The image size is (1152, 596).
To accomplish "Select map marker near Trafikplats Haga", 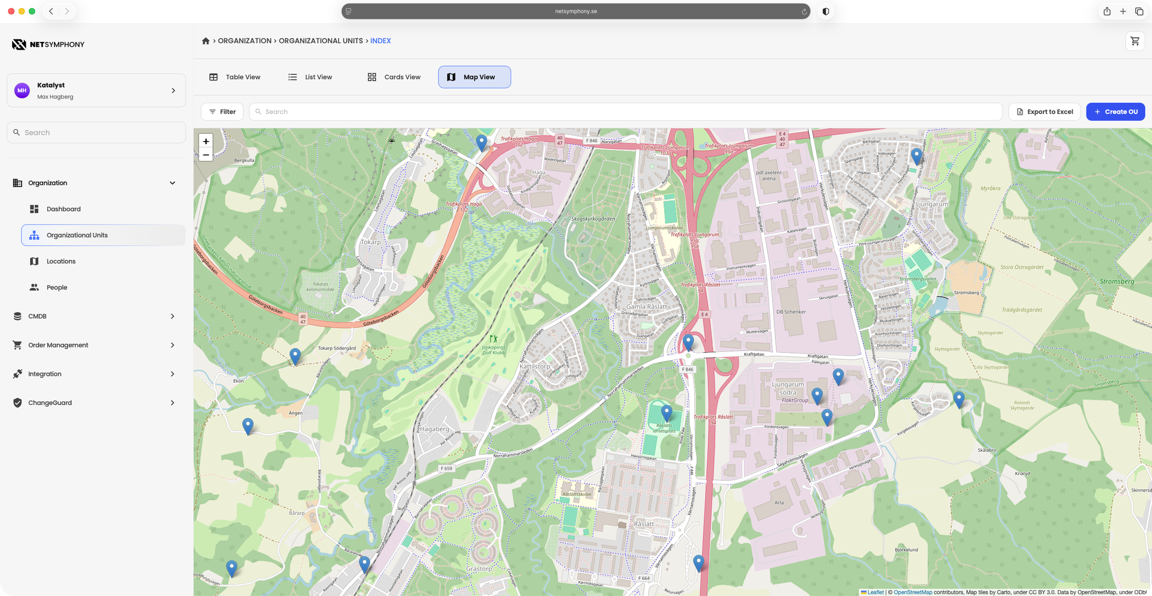I will [x=482, y=143].
